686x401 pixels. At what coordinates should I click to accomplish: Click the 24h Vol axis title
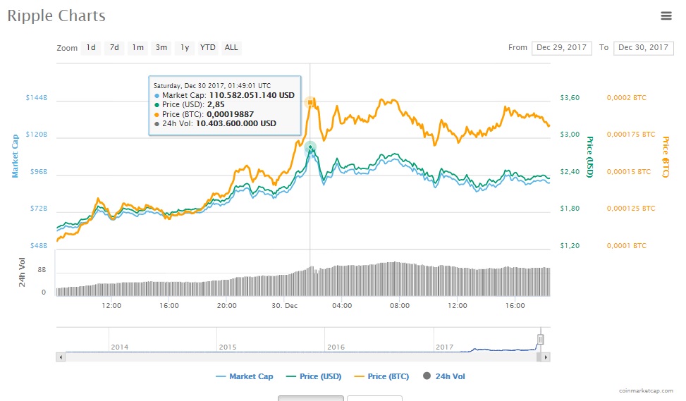click(21, 272)
